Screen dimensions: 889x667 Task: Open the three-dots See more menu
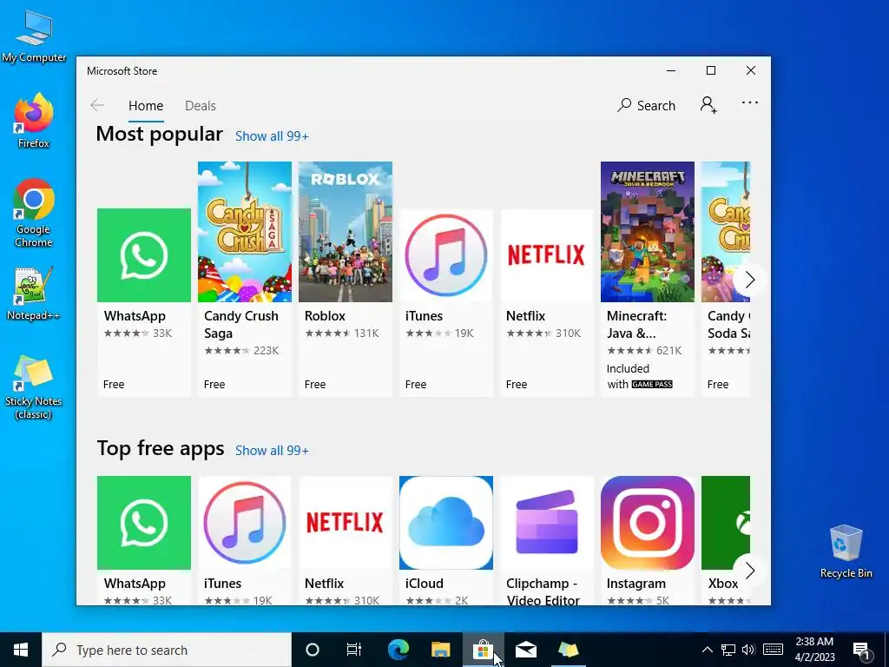[749, 102]
